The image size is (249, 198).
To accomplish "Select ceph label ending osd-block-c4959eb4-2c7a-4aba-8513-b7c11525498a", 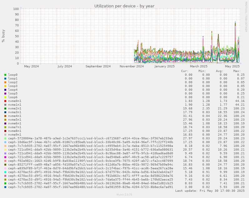I will [91, 146].
